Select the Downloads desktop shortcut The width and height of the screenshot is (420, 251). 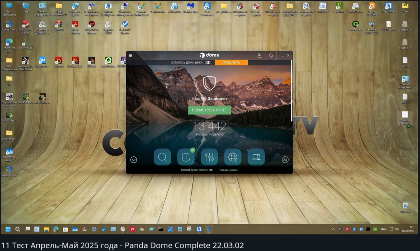[x=26, y=44]
